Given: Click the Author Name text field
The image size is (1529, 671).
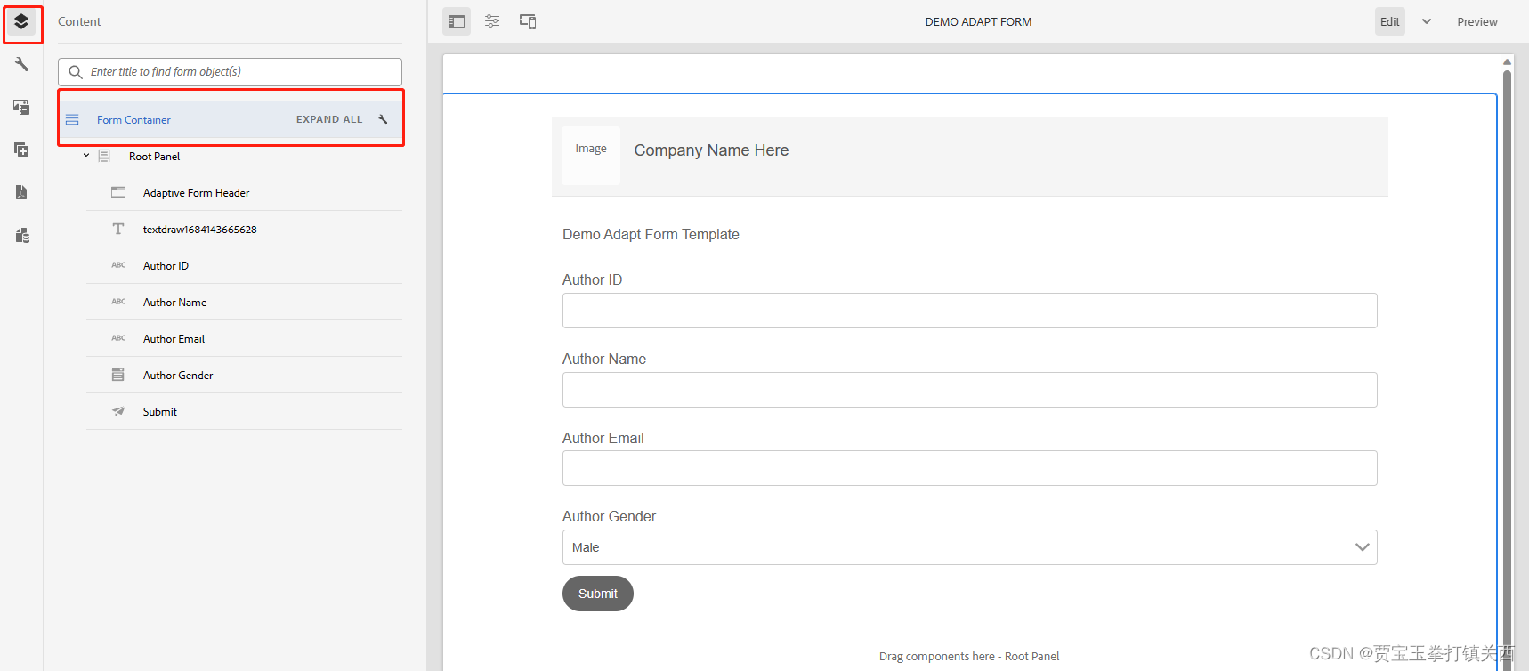Looking at the screenshot, I should click(x=969, y=390).
